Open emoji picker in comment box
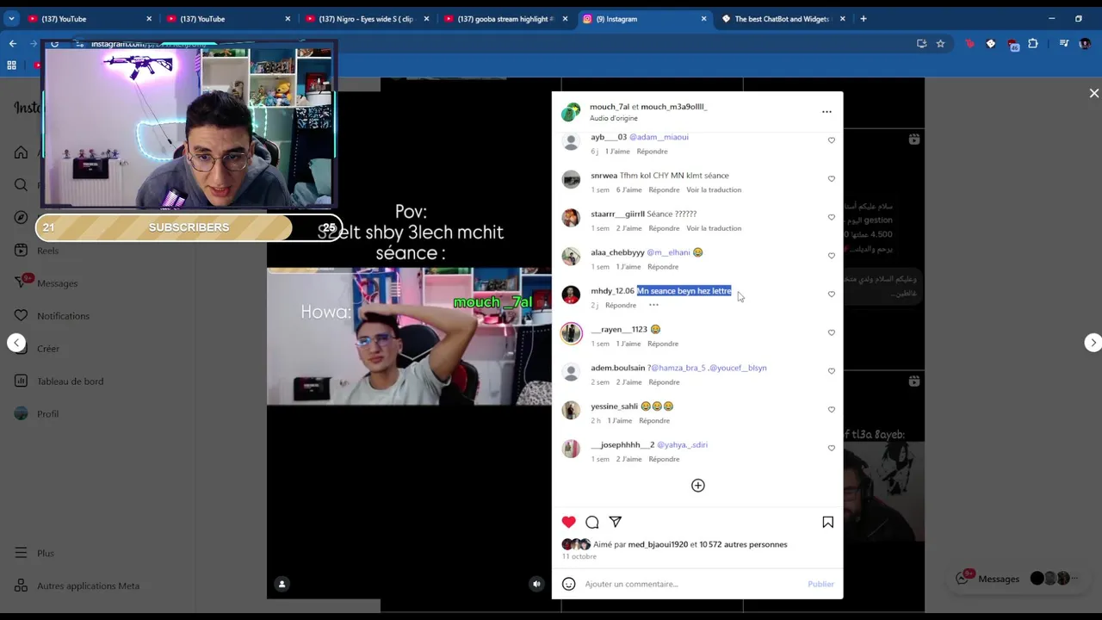Viewport: 1102px width, 620px height. tap(568, 584)
